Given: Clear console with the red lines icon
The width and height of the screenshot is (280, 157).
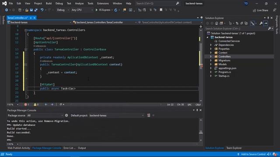Looking at the screenshot, I should [149, 115].
